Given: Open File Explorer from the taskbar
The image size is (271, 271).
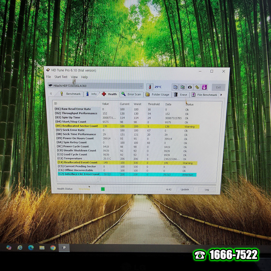Looking at the screenshot, I should tap(42, 248).
